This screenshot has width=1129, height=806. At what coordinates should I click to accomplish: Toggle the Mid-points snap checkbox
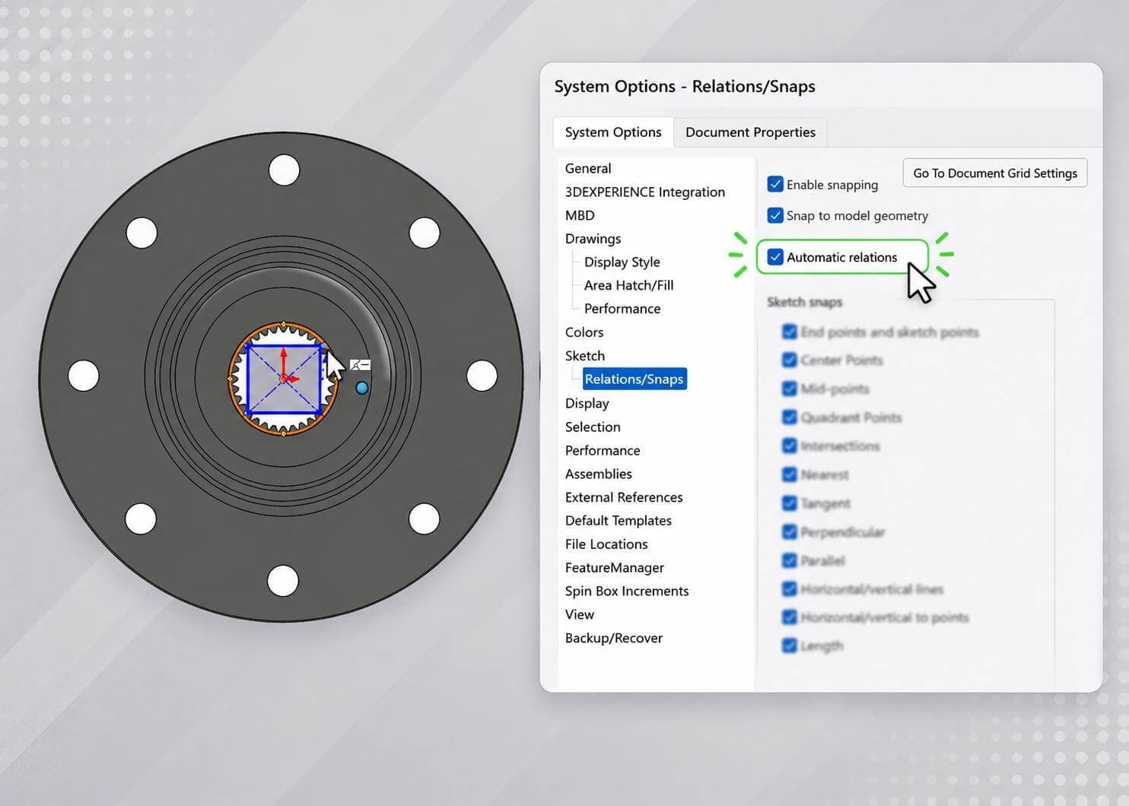pos(789,389)
